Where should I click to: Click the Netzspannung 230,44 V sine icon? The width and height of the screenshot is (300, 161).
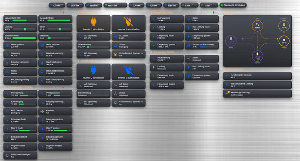click(x=153, y=19)
